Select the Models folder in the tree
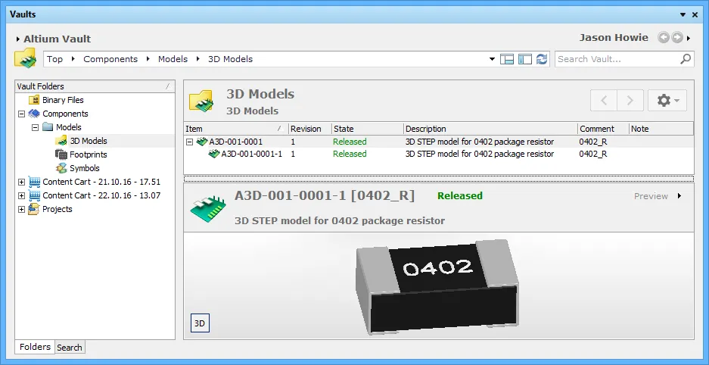This screenshot has height=365, width=709. [x=69, y=127]
